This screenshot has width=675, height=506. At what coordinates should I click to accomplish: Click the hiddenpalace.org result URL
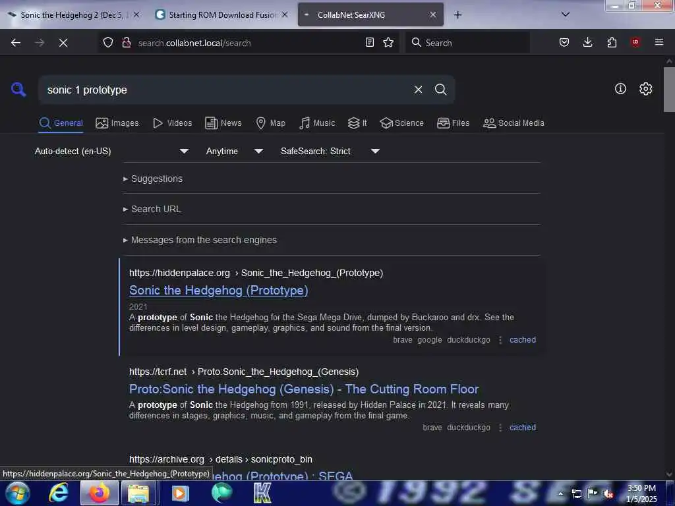256,273
